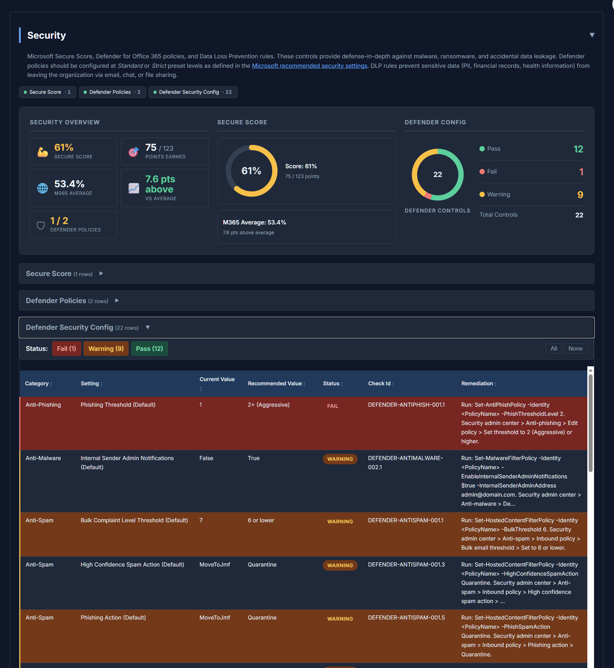Click the shield Defender Policies icon

(41, 224)
